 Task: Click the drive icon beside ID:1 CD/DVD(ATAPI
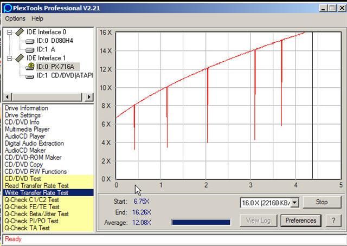(x=30, y=76)
